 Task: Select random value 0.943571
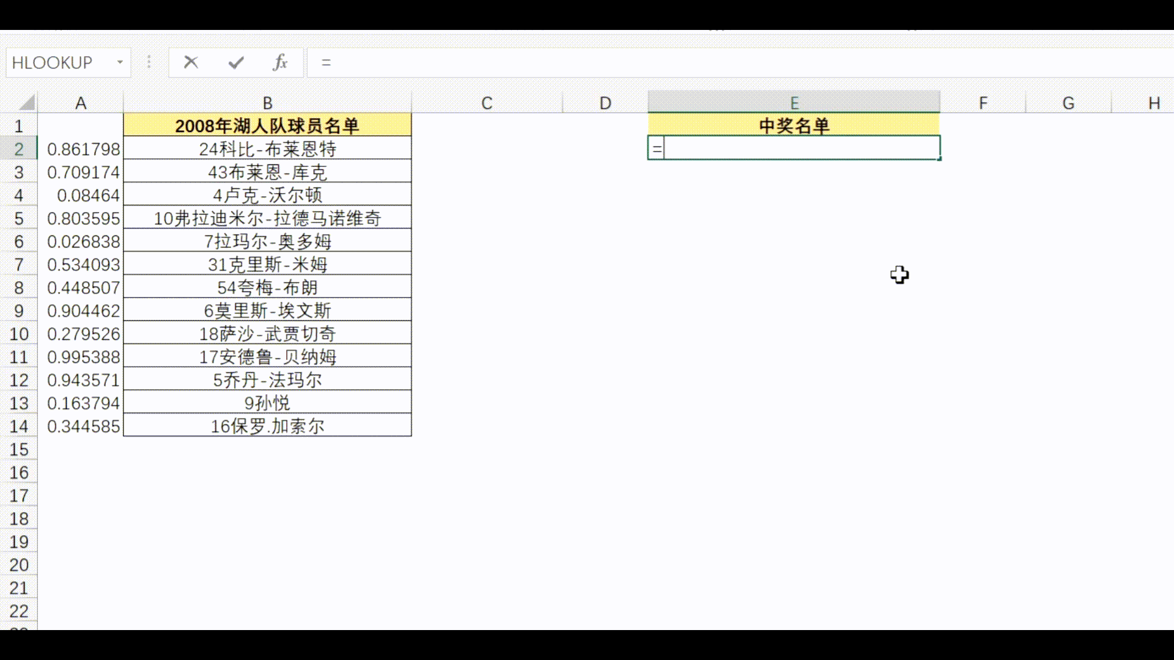tap(81, 380)
